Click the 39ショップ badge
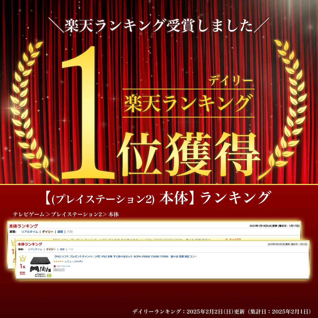Image resolution: width=318 pixels, height=318 pixels. coord(59,270)
